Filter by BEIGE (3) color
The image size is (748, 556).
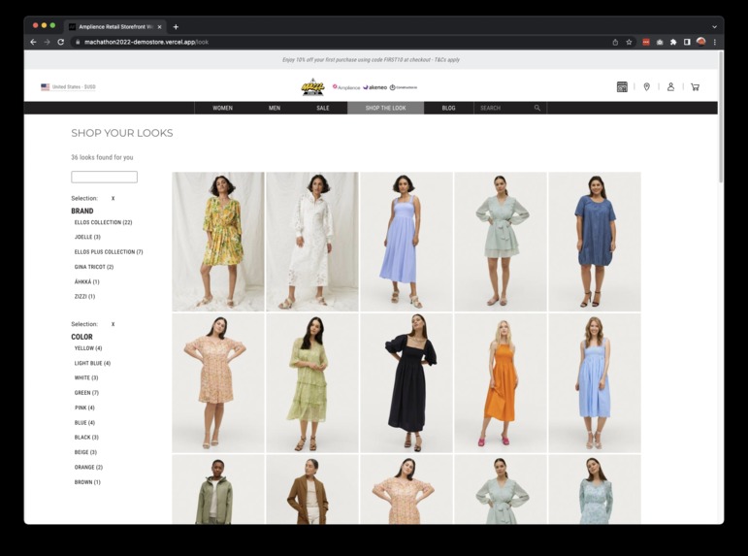[85, 452]
